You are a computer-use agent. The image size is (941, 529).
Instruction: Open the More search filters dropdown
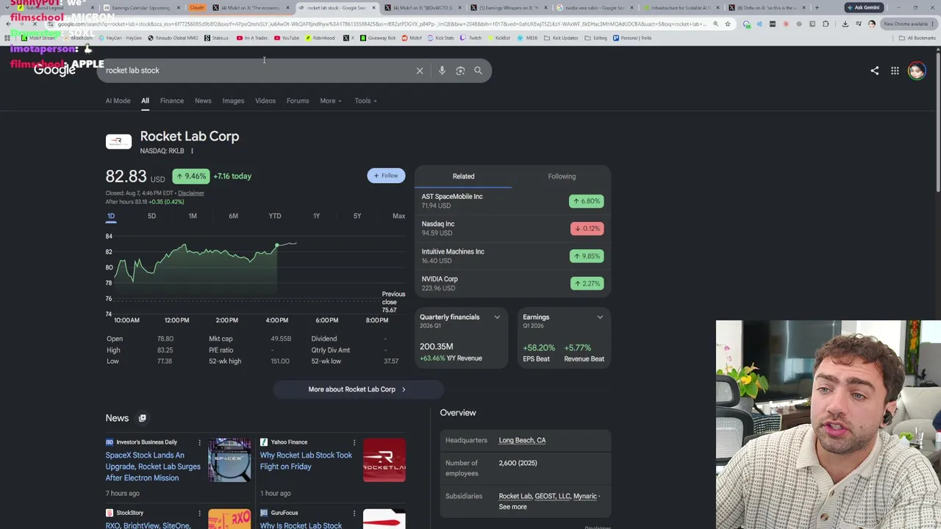[x=331, y=101]
